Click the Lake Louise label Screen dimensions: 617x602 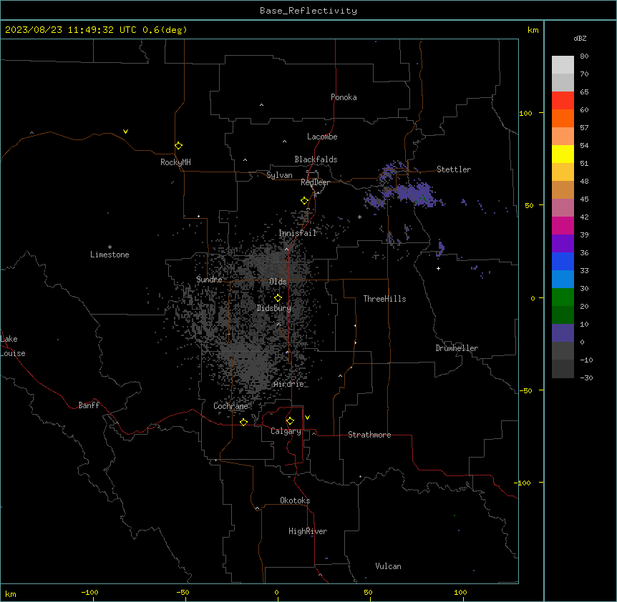(13, 346)
